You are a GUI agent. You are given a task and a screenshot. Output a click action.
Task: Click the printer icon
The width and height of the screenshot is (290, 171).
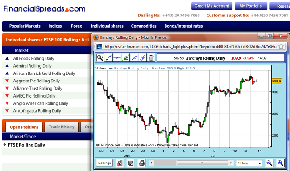[142, 163]
